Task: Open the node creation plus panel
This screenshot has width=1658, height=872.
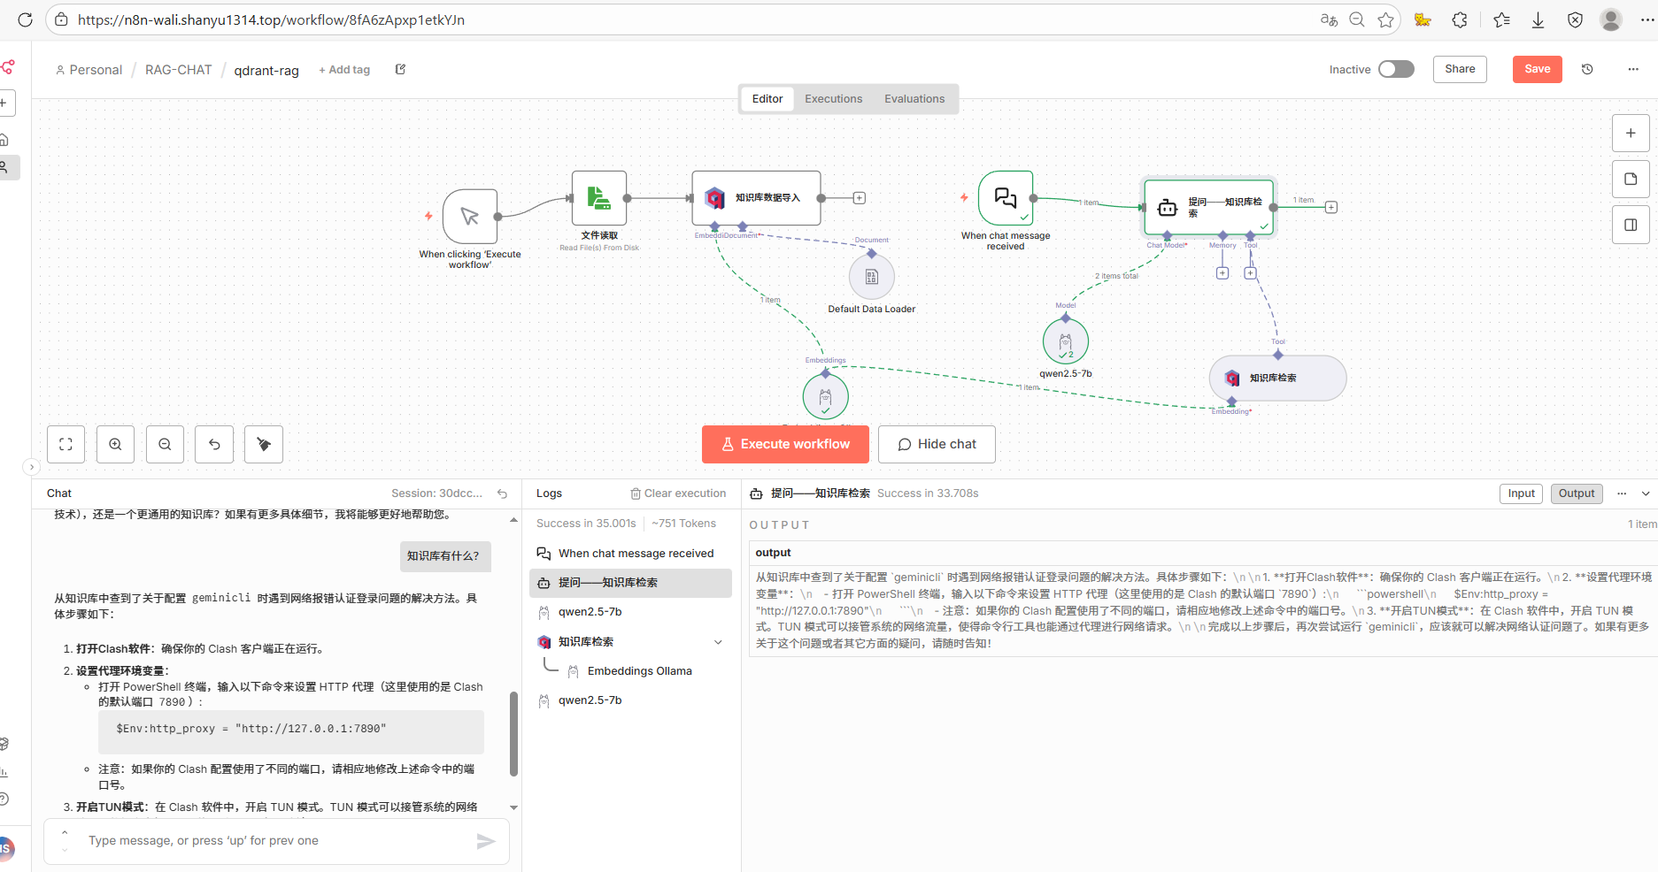Action: pyautogui.click(x=1630, y=133)
